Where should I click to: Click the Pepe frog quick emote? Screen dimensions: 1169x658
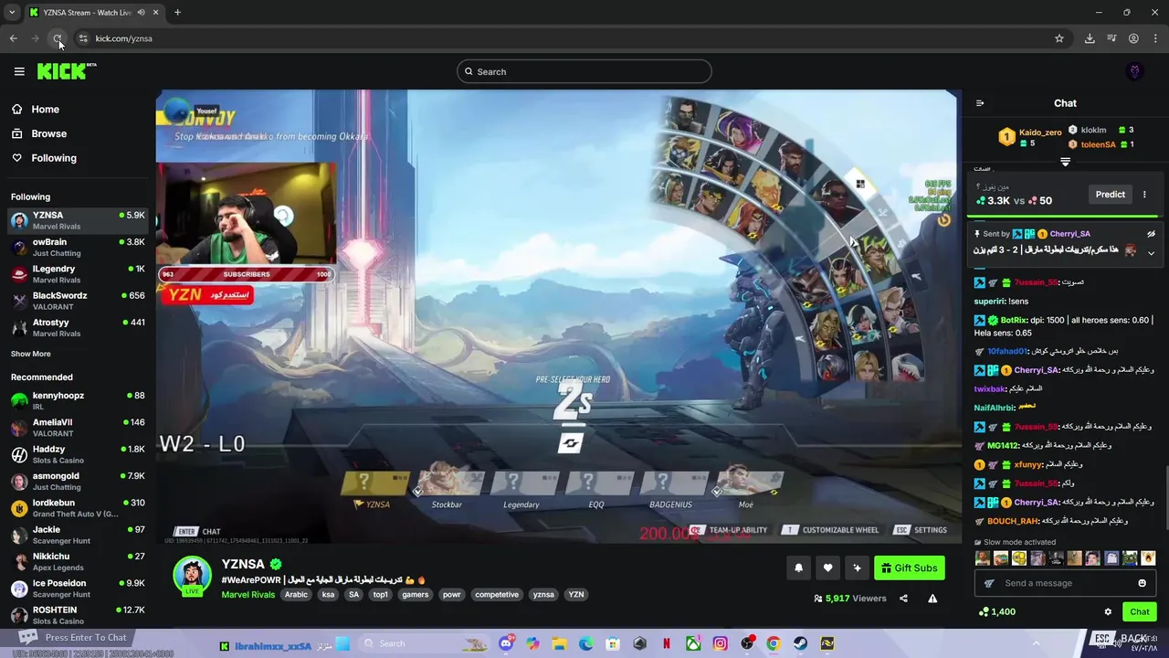pyautogui.click(x=1131, y=557)
